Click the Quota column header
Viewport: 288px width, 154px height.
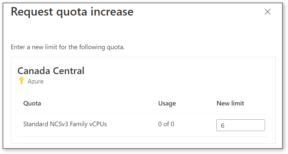click(x=32, y=104)
